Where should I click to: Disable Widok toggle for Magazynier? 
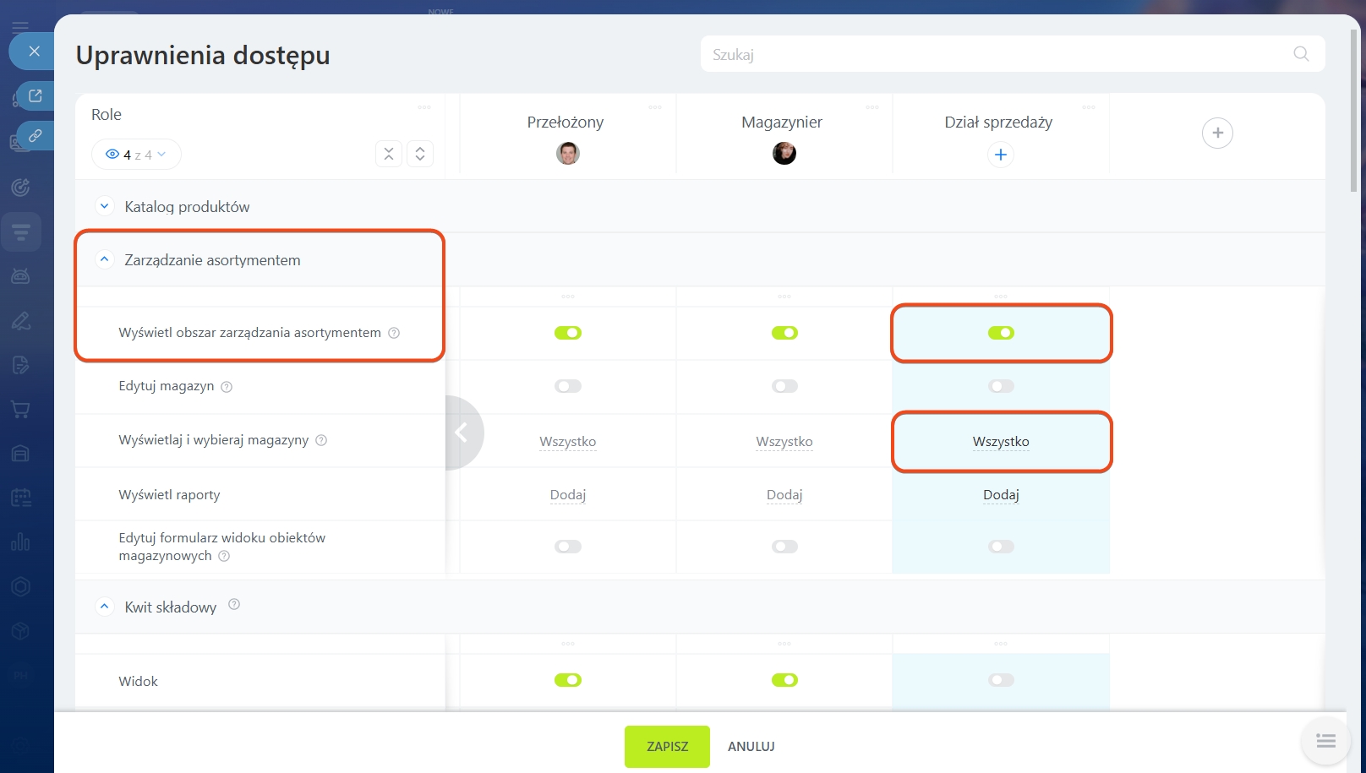click(x=784, y=680)
